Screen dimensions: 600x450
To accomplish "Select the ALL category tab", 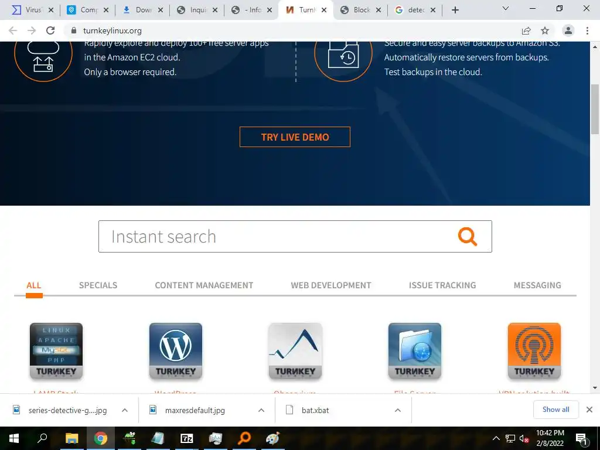I will click(x=33, y=285).
